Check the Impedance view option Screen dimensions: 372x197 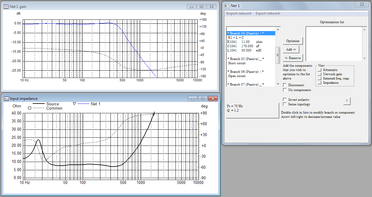point(320,83)
